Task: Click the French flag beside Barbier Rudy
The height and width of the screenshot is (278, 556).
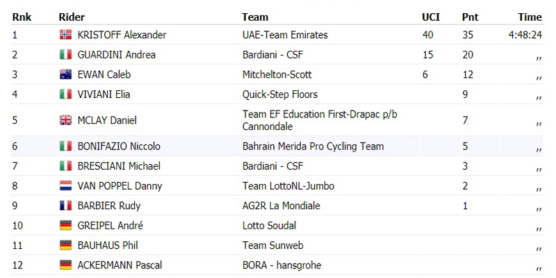Action: 65,206
